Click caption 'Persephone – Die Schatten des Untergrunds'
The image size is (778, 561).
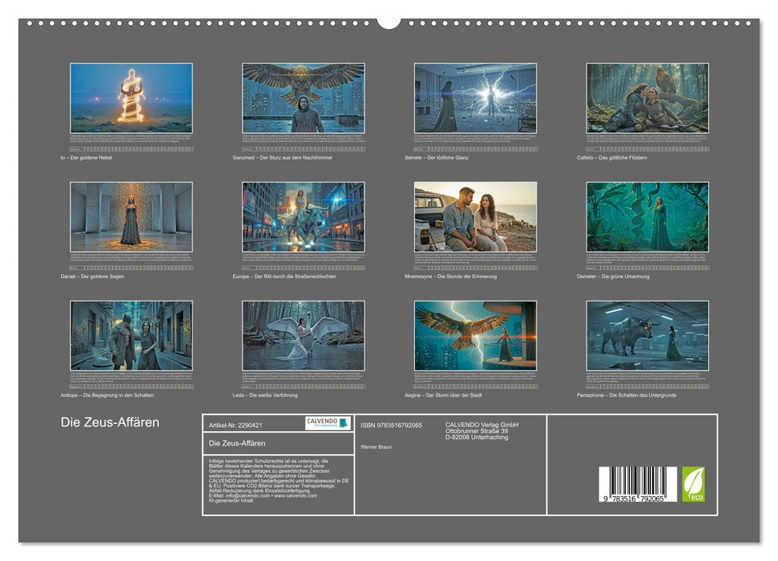[627, 395]
